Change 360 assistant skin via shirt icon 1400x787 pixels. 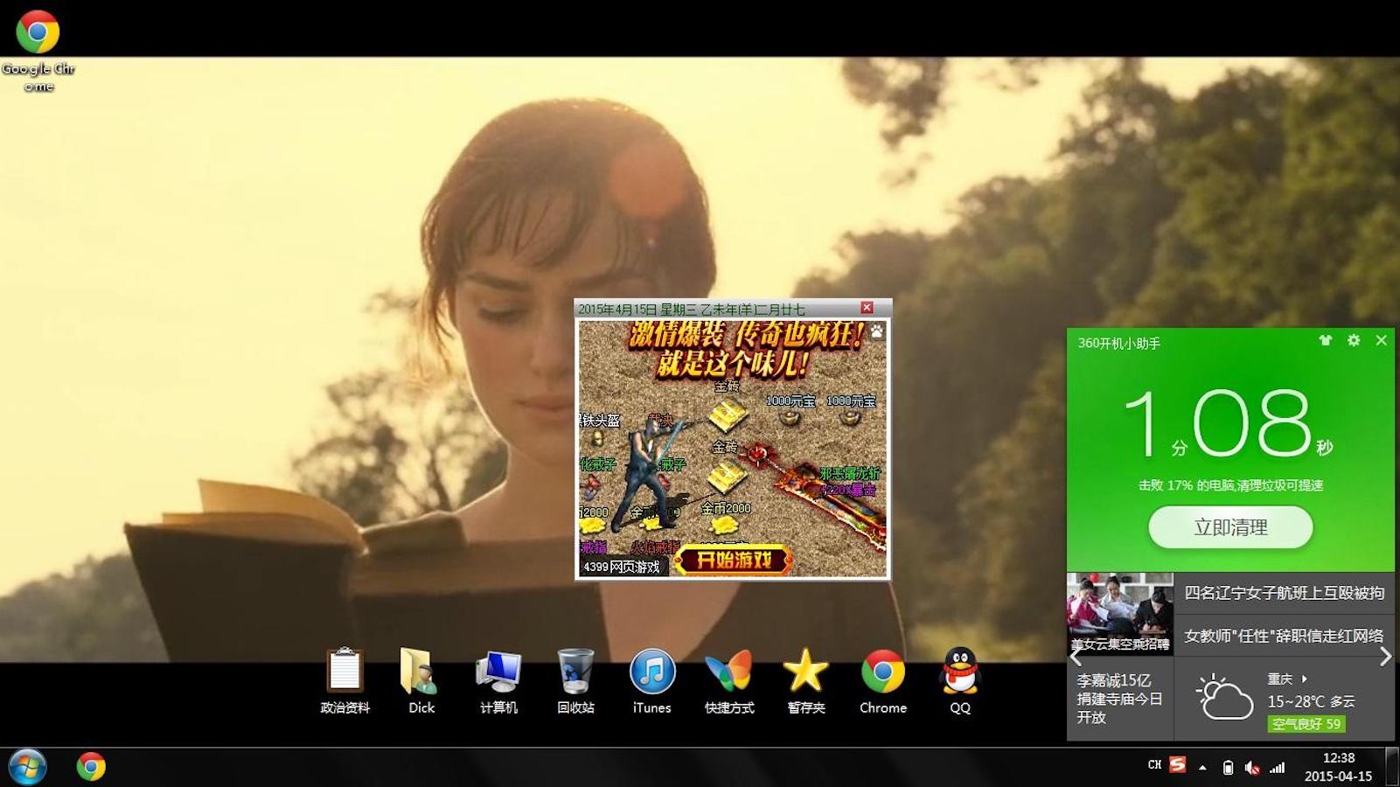1326,341
